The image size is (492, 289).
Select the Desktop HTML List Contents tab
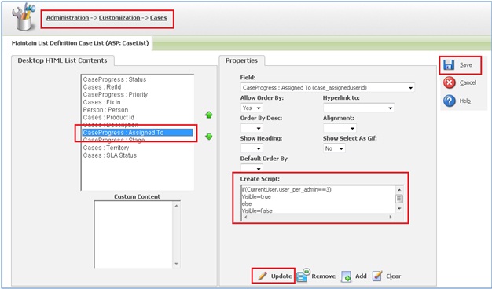pyautogui.click(x=62, y=60)
